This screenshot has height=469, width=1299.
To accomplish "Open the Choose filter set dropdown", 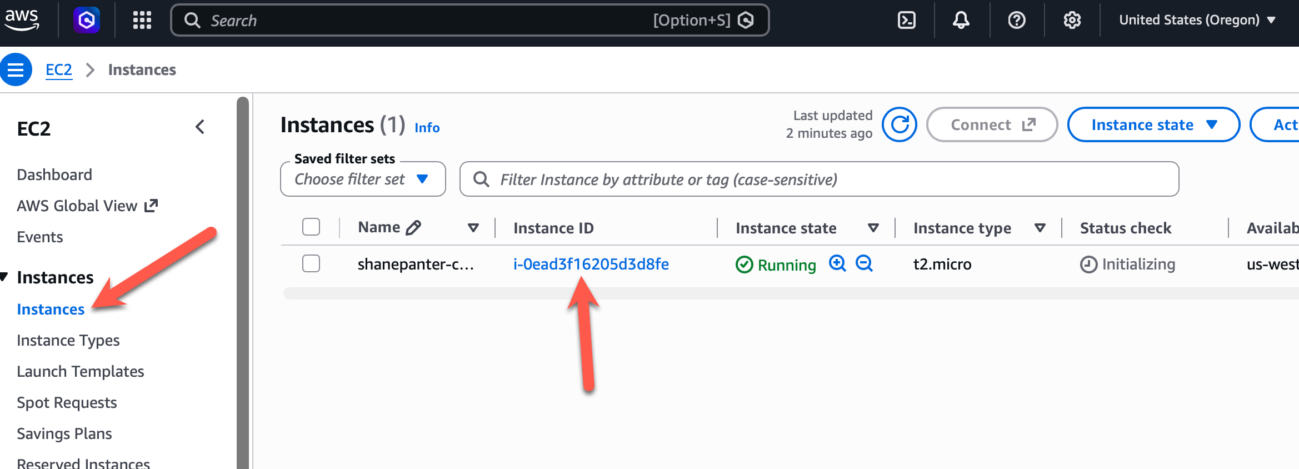I will pyautogui.click(x=363, y=179).
